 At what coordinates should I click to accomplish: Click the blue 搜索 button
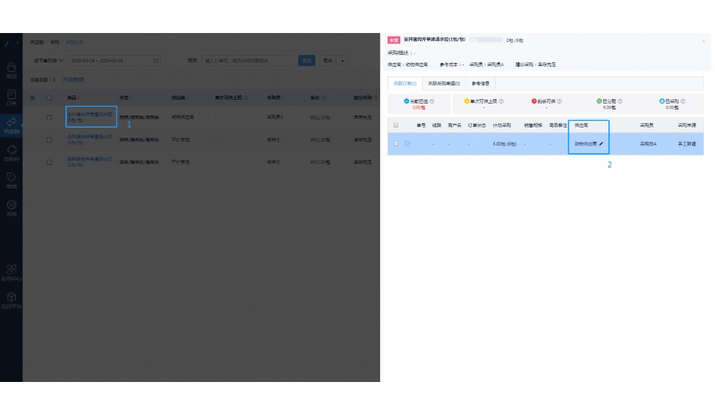(306, 61)
